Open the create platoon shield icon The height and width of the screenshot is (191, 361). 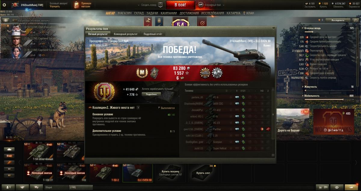coord(160,5)
